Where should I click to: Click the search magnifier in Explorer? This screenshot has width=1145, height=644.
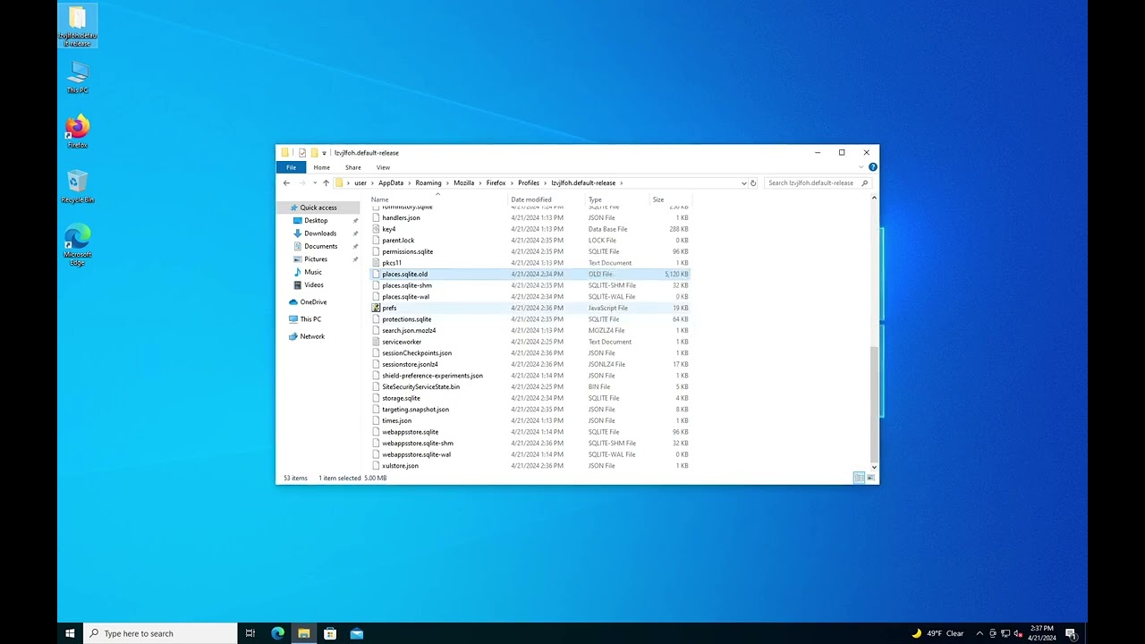tap(864, 182)
